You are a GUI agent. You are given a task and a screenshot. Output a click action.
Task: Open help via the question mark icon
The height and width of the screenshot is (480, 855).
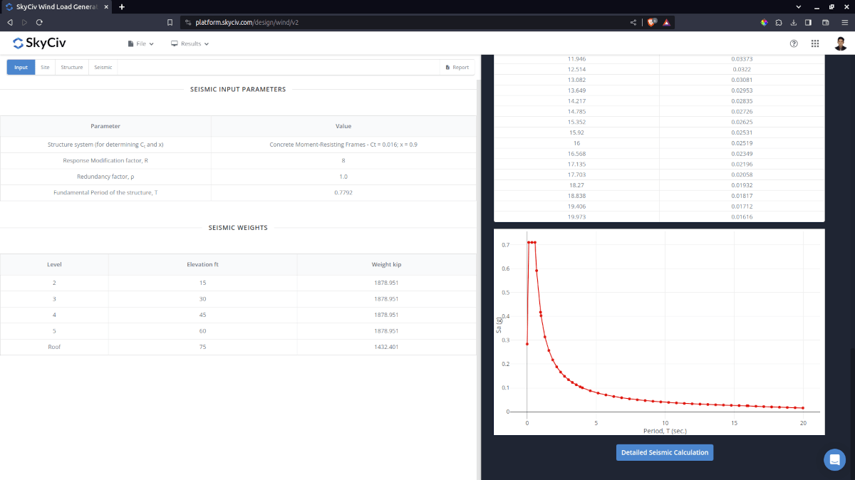click(x=794, y=43)
